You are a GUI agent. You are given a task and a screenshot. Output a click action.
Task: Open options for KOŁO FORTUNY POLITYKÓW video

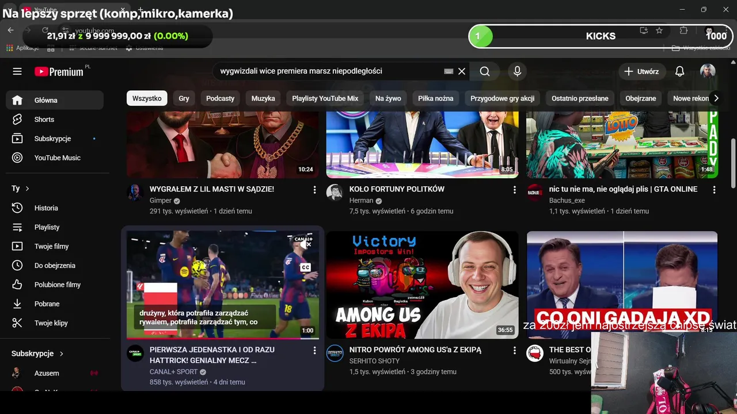click(514, 190)
